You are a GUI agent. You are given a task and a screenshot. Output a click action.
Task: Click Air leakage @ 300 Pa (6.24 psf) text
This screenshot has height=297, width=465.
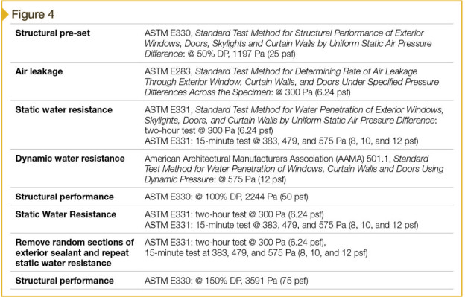[x=313, y=92]
